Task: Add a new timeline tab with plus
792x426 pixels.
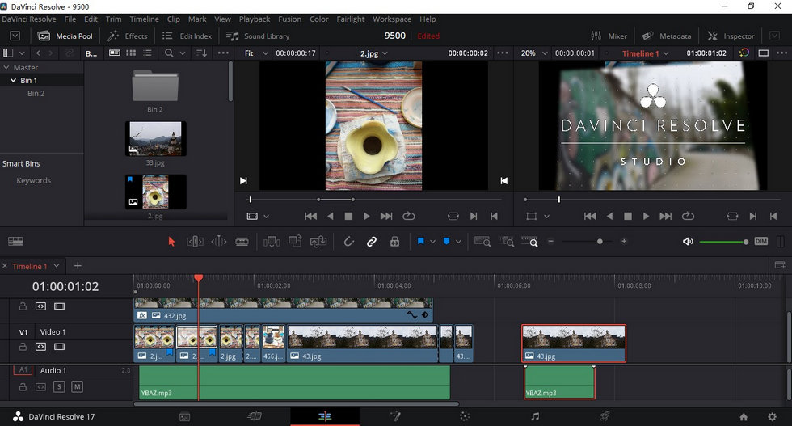Action: (x=78, y=266)
